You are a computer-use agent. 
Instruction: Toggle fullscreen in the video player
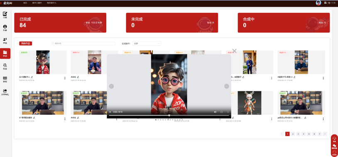click(x=222, y=112)
